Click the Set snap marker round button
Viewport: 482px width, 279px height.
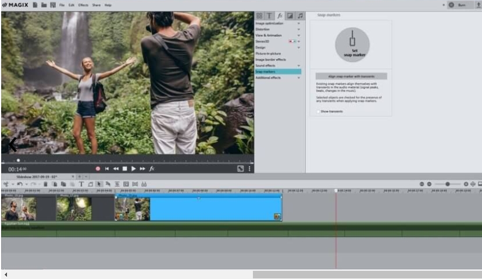coord(352,45)
